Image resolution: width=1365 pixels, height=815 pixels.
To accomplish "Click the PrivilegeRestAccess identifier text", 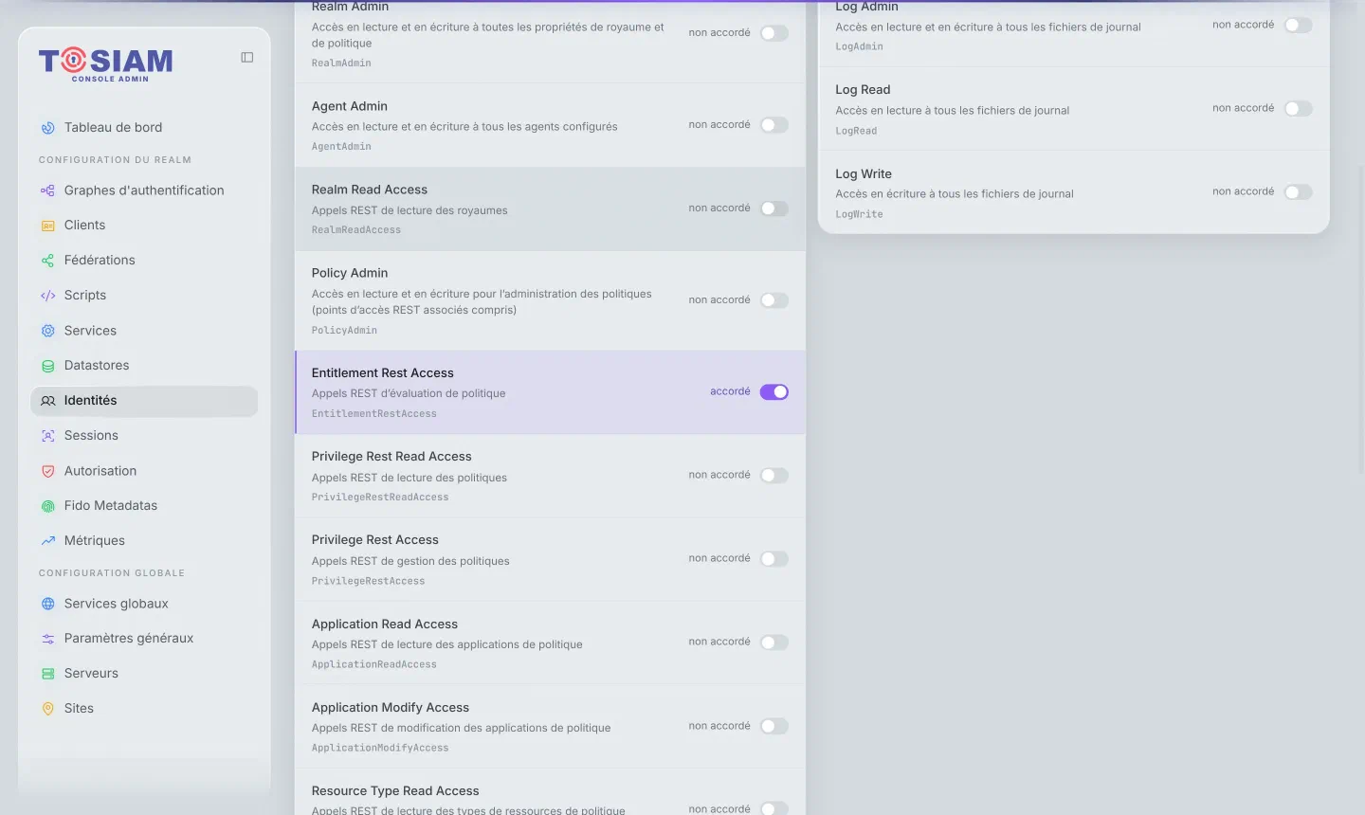I will point(368,581).
